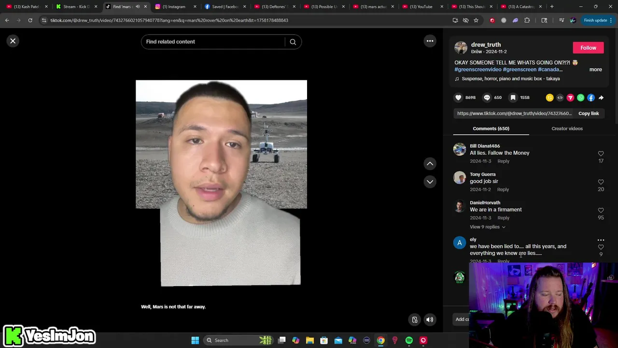Open the #greenscreenvideo hashtag
Viewport: 618px width, 348px height.
478,70
